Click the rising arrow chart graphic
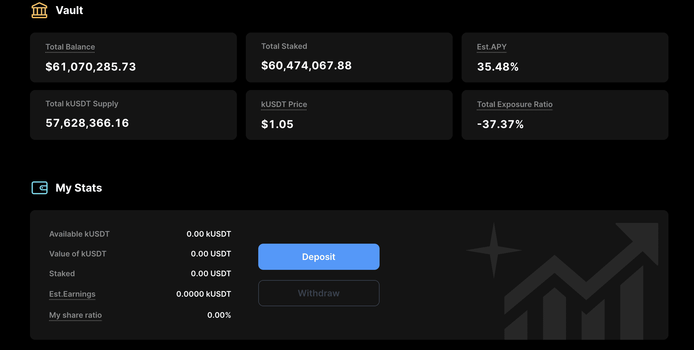This screenshot has height=350, width=694. point(581,281)
